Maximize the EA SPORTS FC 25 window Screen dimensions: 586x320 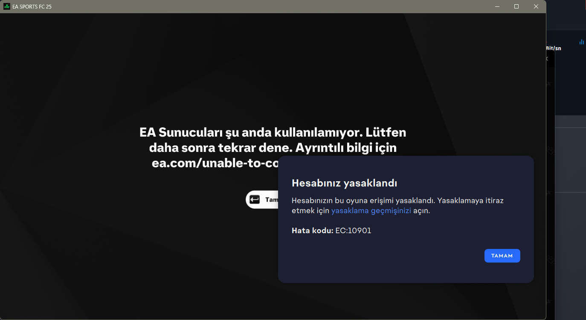516,6
